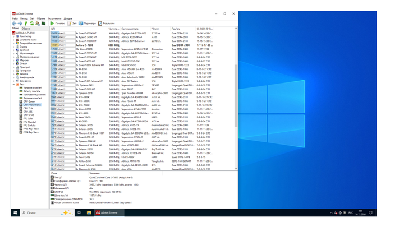Click the green monitor toolbar icon
The image size is (404, 227).
tap(44, 24)
